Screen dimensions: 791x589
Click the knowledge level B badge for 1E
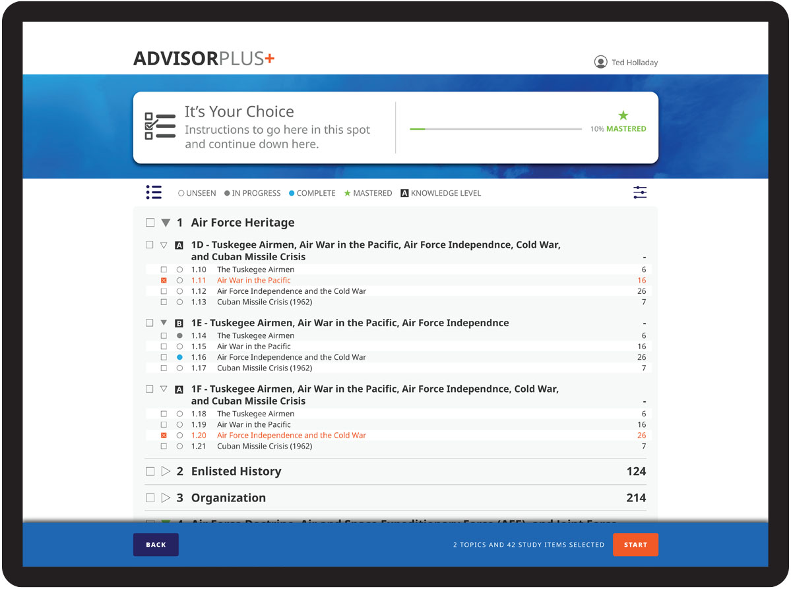[x=179, y=323]
